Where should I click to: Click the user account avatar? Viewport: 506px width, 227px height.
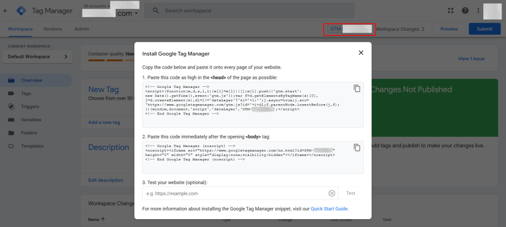tap(492, 11)
